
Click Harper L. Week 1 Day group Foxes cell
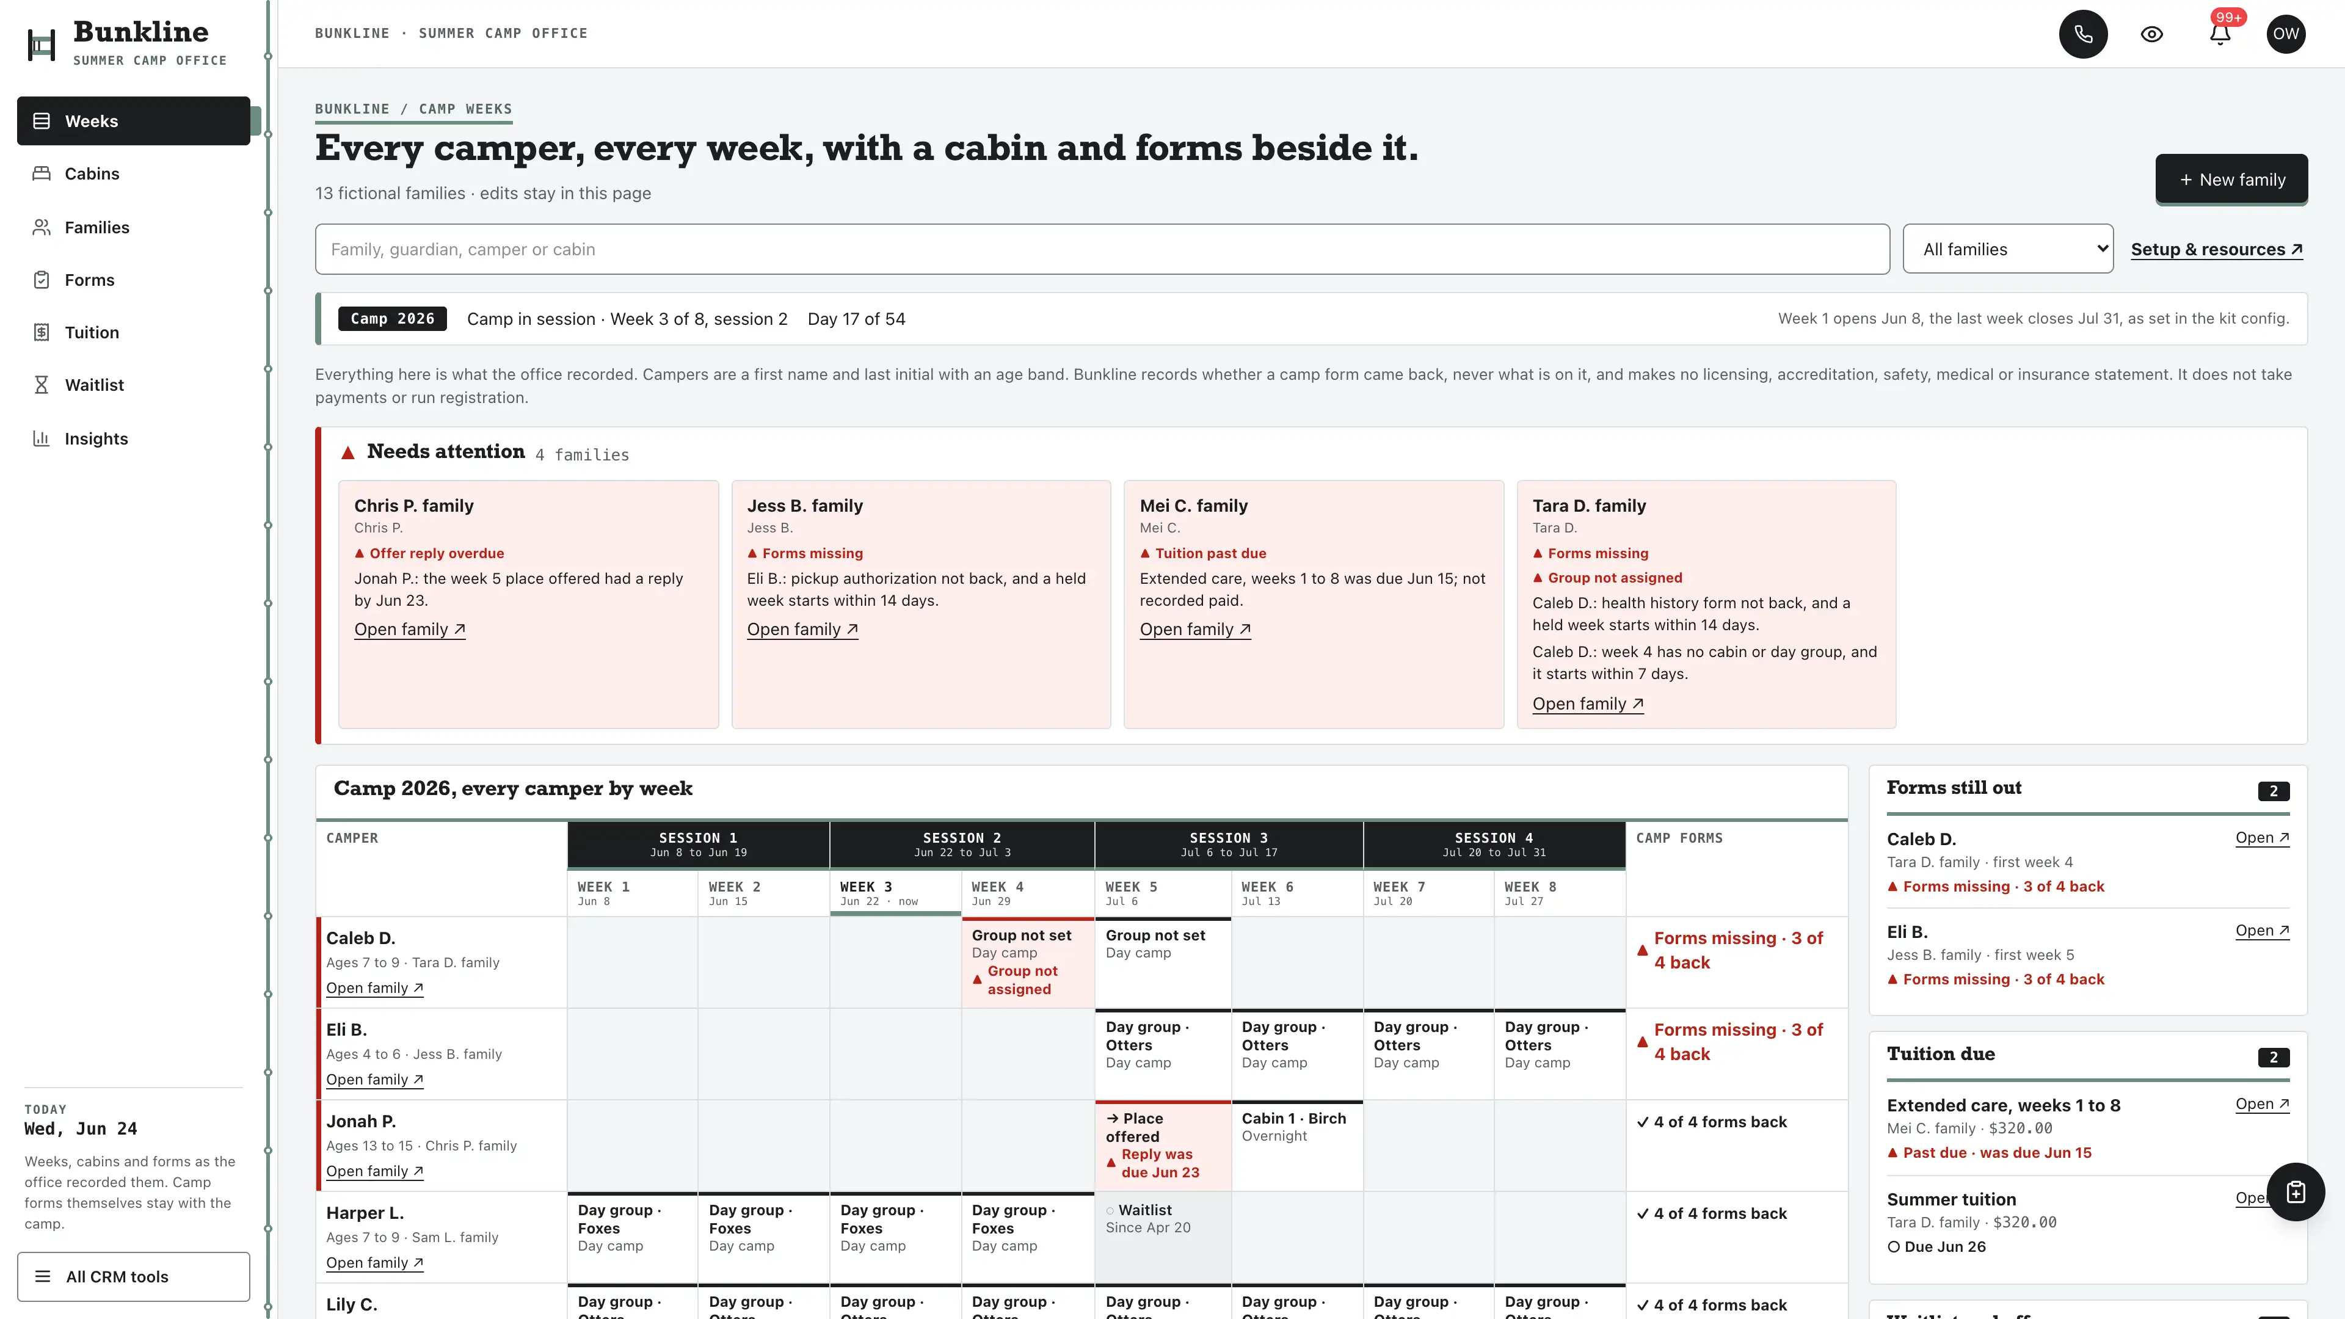pyautogui.click(x=633, y=1237)
